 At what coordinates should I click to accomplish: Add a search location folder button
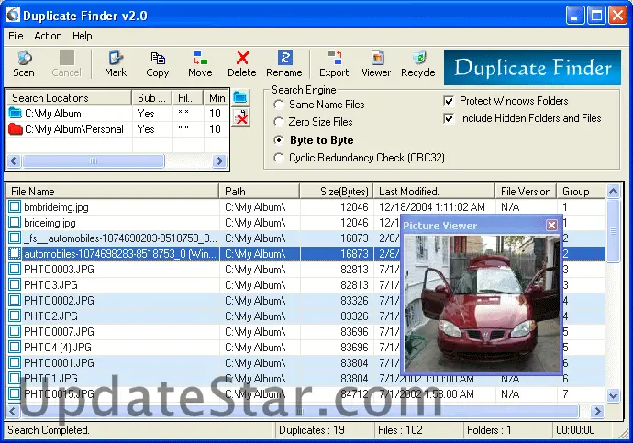click(240, 97)
